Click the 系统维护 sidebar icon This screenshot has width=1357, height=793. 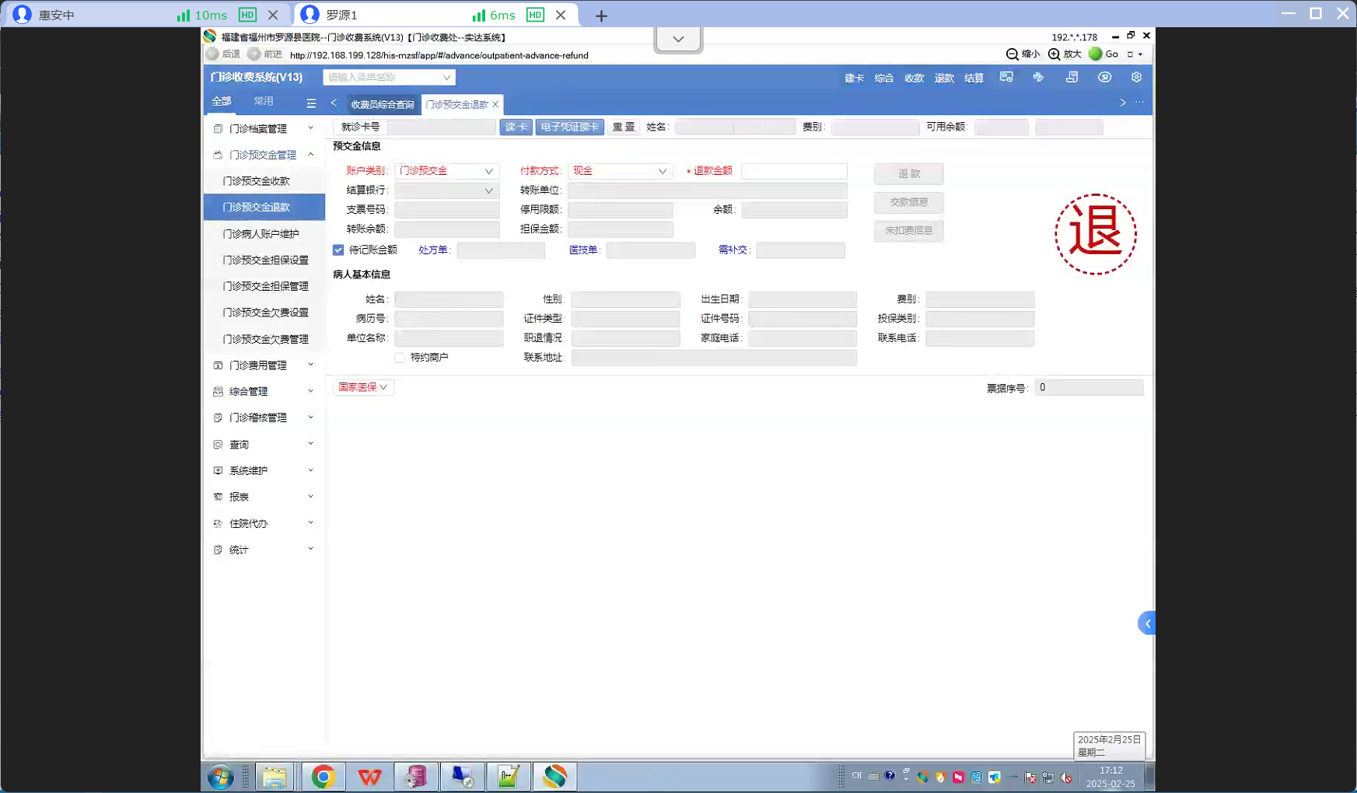[218, 471]
